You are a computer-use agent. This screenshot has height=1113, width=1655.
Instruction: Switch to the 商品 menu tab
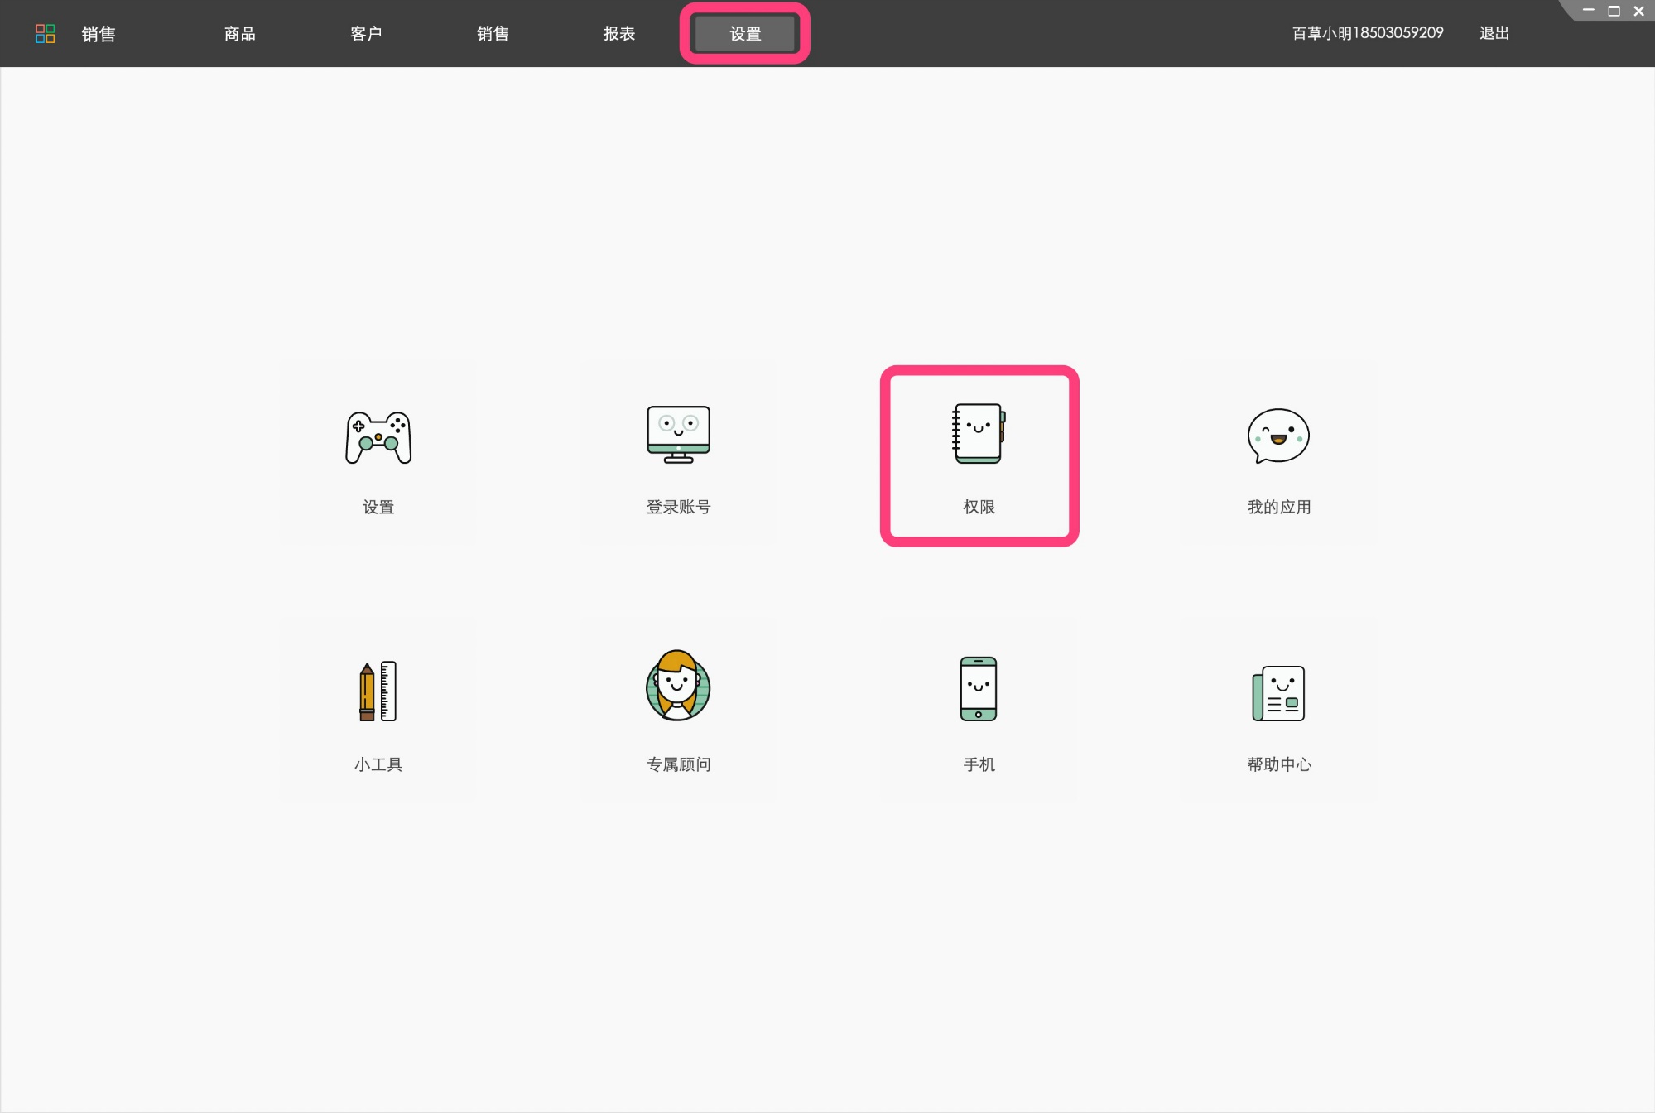coord(239,33)
